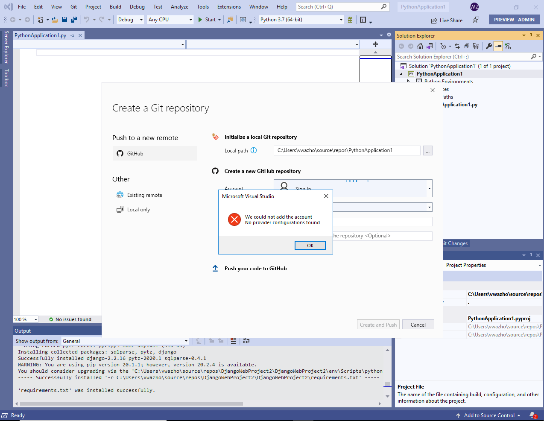Screen dimensions: 544x421
Task: Click the Solution Explorer Home icon
Action: click(420, 46)
